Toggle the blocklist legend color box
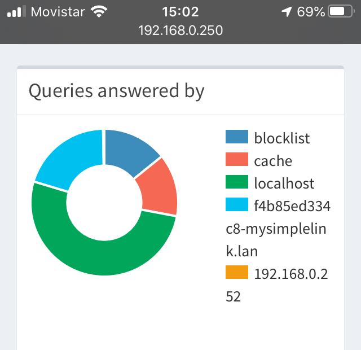Image resolution: width=361 pixels, height=350 pixels. [237, 137]
